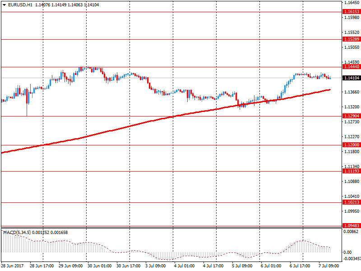Select the 30 Jun 01:00 time axis label
The height and width of the screenshot is (271, 361).
pyautogui.click(x=99, y=266)
